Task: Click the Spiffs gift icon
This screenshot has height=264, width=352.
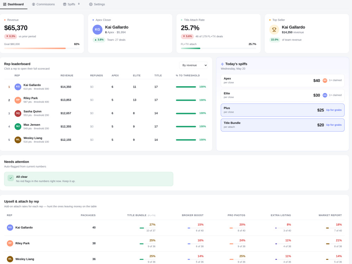Action: 65,4
